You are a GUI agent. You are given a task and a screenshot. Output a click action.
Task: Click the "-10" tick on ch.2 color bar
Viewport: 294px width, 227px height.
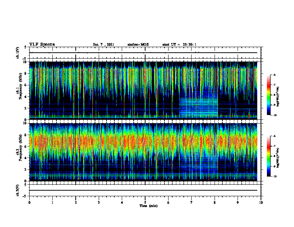(x=274, y=177)
